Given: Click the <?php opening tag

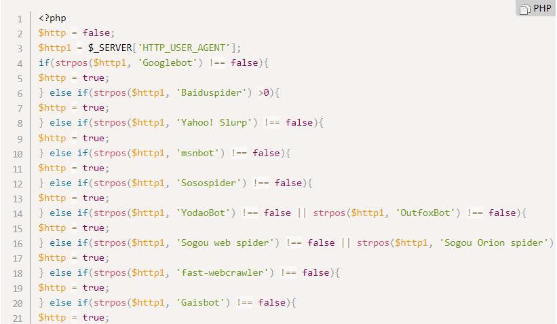Looking at the screenshot, I should [52, 18].
